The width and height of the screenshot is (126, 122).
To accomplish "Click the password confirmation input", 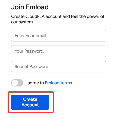I will [59, 67].
